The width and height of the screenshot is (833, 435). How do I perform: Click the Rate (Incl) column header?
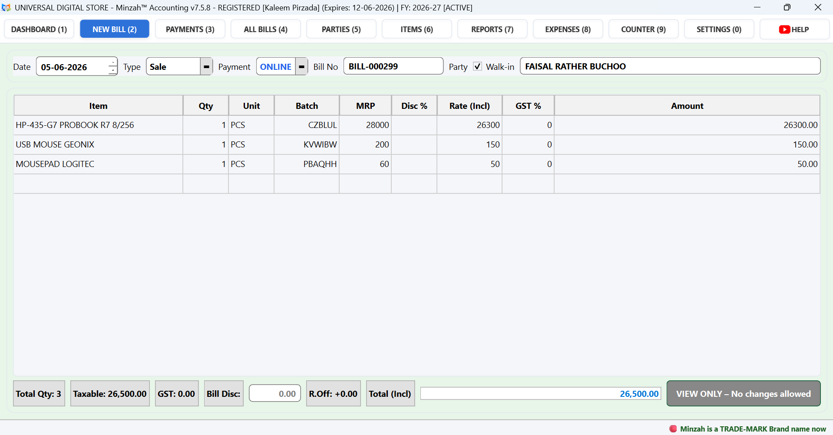tap(469, 105)
